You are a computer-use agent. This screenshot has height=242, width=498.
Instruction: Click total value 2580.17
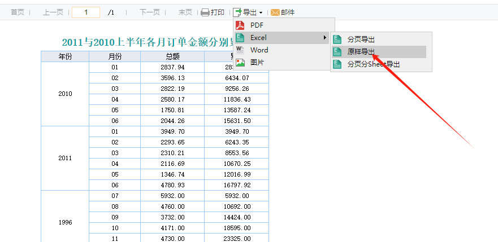172,99
